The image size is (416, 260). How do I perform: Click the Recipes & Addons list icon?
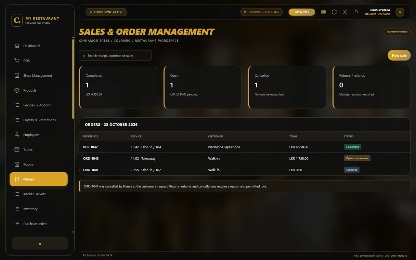17,105
